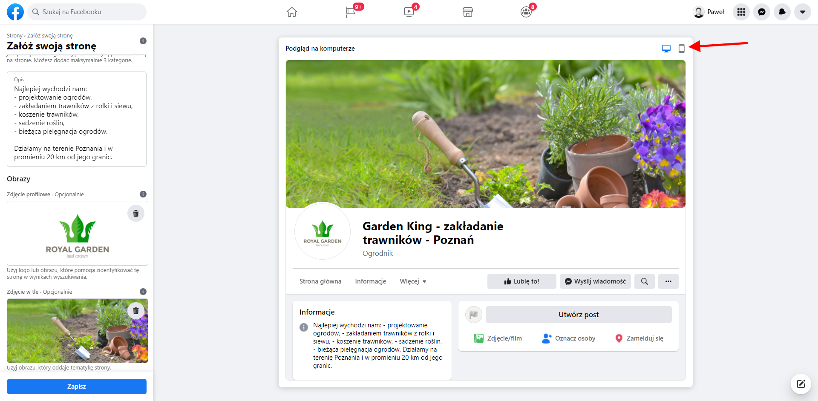Click the Wyślij wiadomość button
Image resolution: width=818 pixels, height=401 pixels.
[595, 281]
